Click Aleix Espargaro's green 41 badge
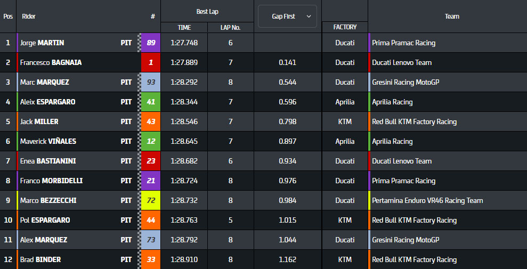The width and height of the screenshot is (527, 269). click(x=151, y=102)
